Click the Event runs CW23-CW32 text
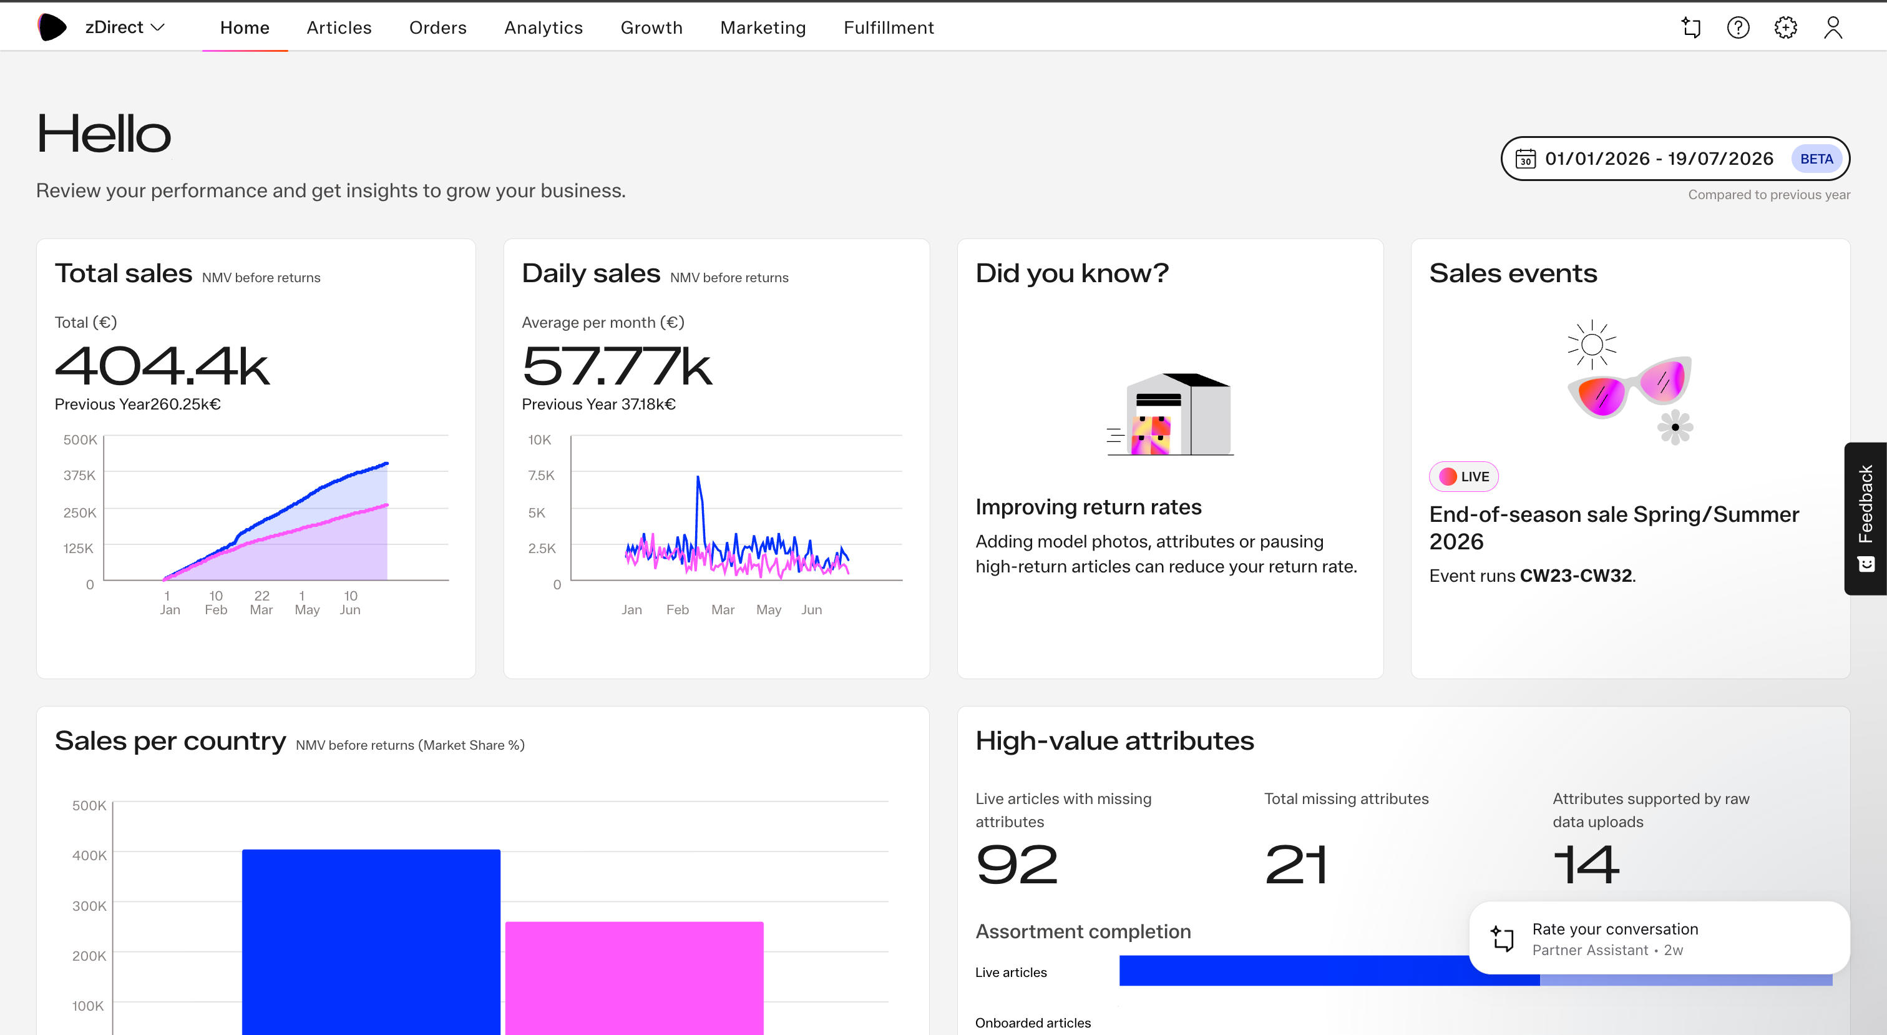 (1533, 576)
